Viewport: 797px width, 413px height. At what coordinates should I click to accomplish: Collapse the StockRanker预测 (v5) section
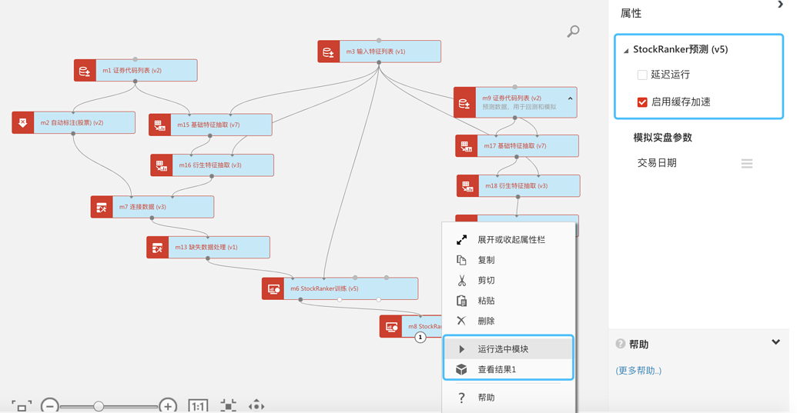[626, 50]
